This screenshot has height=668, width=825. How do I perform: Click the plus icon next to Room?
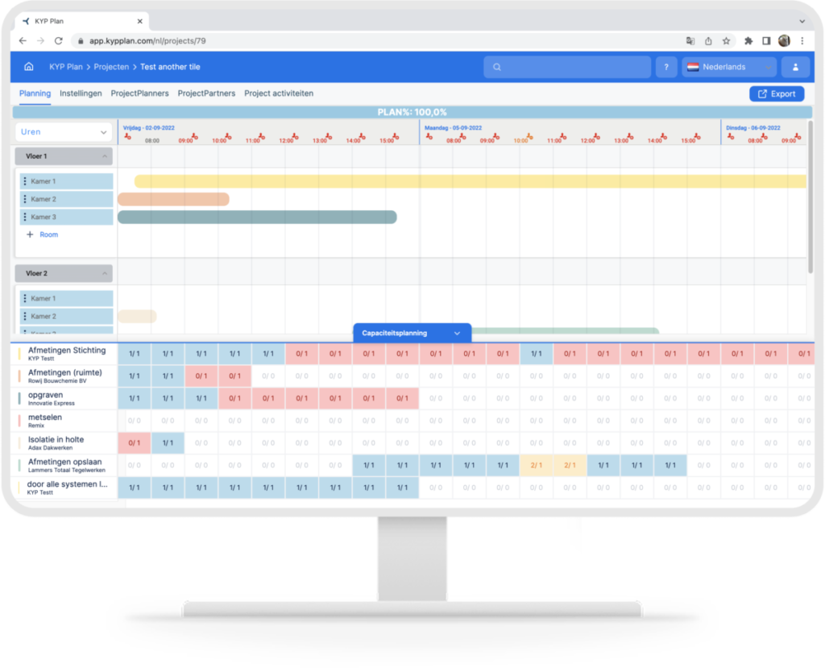[31, 234]
